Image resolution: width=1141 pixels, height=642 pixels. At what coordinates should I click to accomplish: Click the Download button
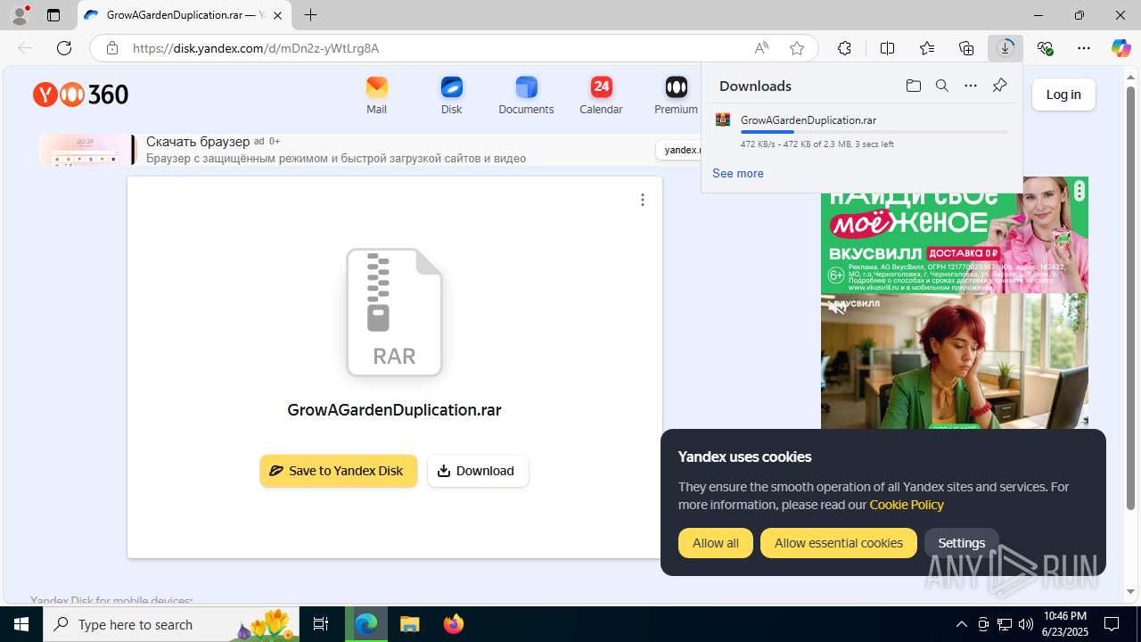(478, 471)
